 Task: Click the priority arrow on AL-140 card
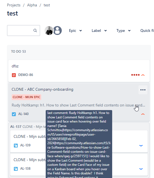143,114
